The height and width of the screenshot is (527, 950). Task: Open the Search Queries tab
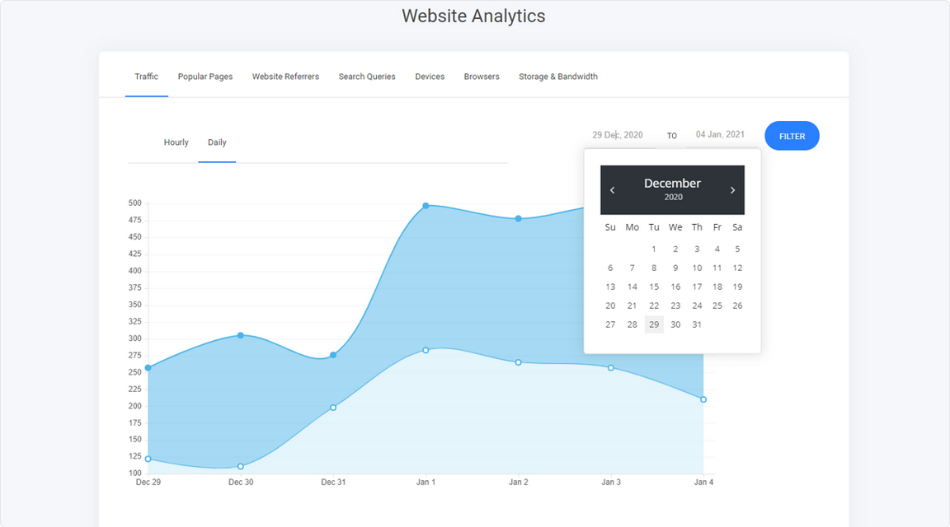coord(366,77)
